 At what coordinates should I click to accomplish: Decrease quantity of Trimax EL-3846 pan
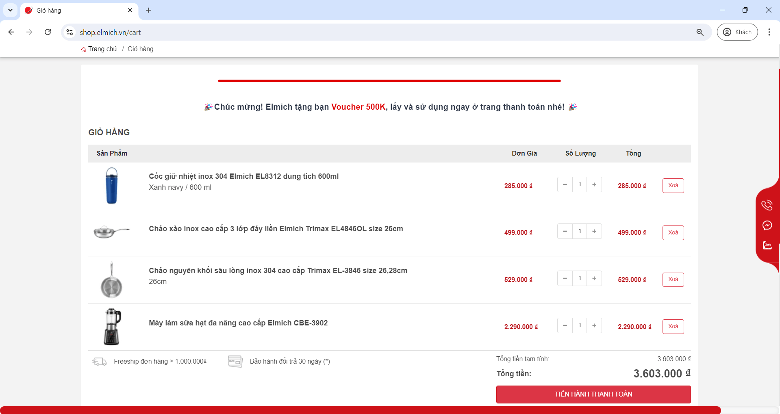565,278
